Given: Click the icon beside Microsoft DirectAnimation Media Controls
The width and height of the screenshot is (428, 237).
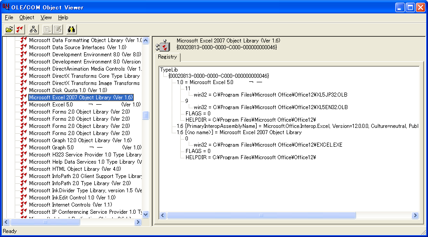Looking at the screenshot, I should [24, 69].
